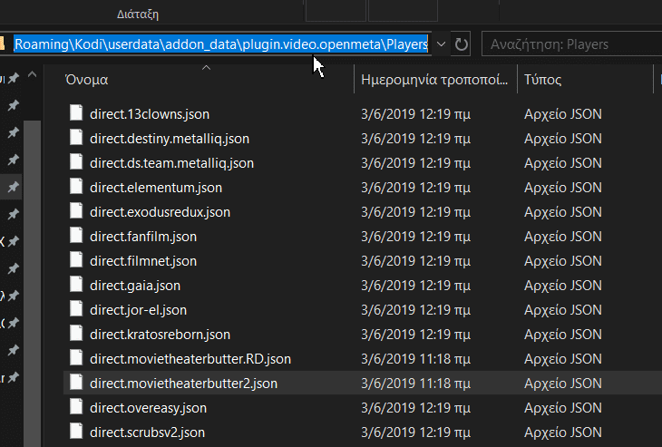The width and height of the screenshot is (662, 447).
Task: Click the file icon of direct.ds.team.metalliq.json
Action: coord(76,161)
